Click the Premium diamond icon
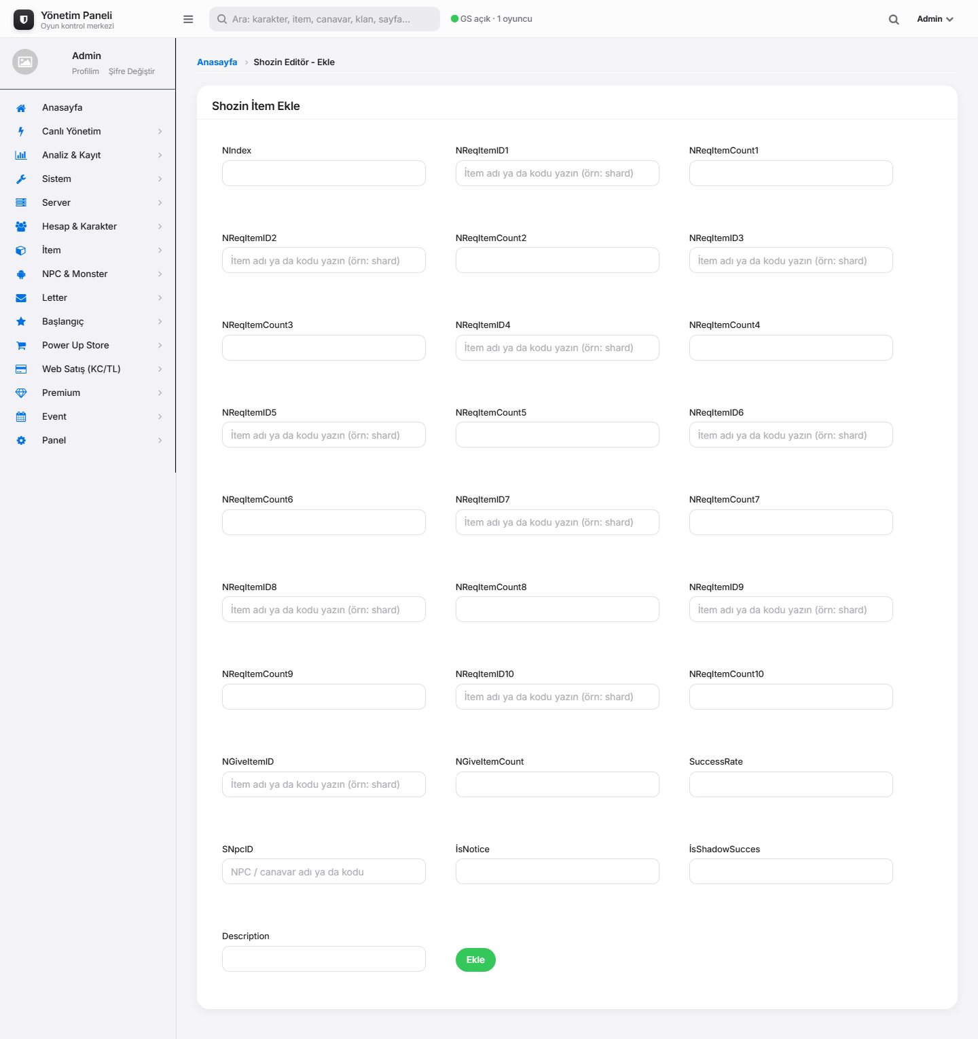This screenshot has height=1039, width=978. click(x=21, y=393)
